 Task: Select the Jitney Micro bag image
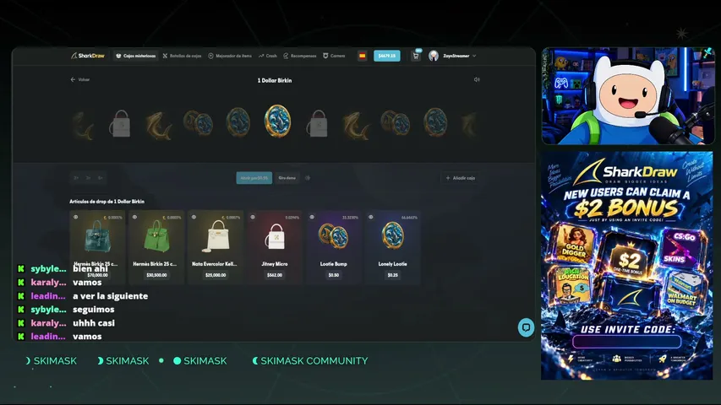click(276, 236)
